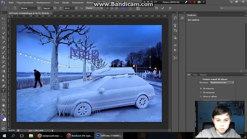The width and height of the screenshot is (247, 139).
Task: Create 3D from text via the options bar 3D icon
Action: point(170,8)
